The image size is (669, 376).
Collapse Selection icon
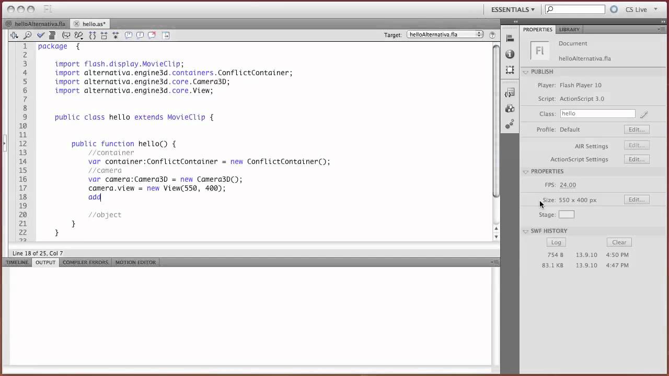point(104,35)
